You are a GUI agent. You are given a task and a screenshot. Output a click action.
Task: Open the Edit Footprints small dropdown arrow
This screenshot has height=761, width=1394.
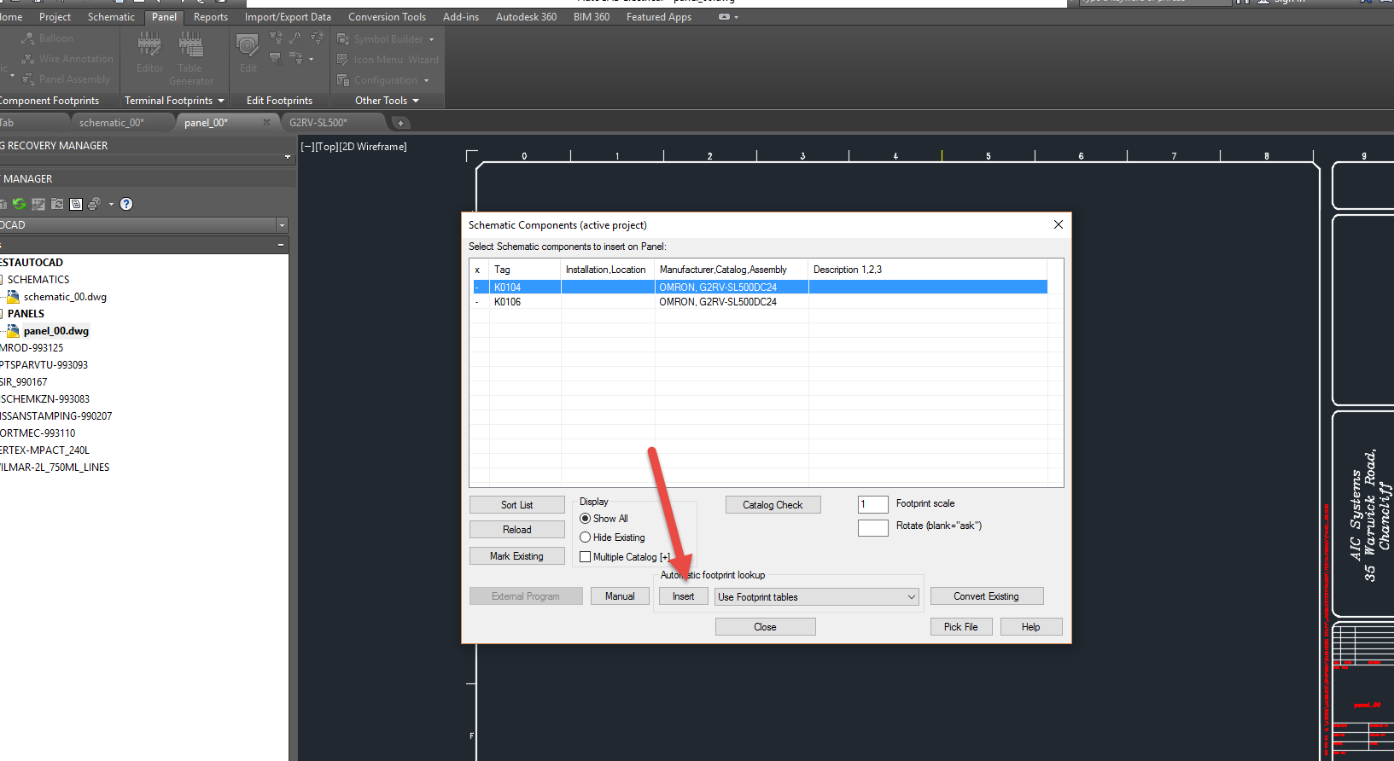[311, 60]
